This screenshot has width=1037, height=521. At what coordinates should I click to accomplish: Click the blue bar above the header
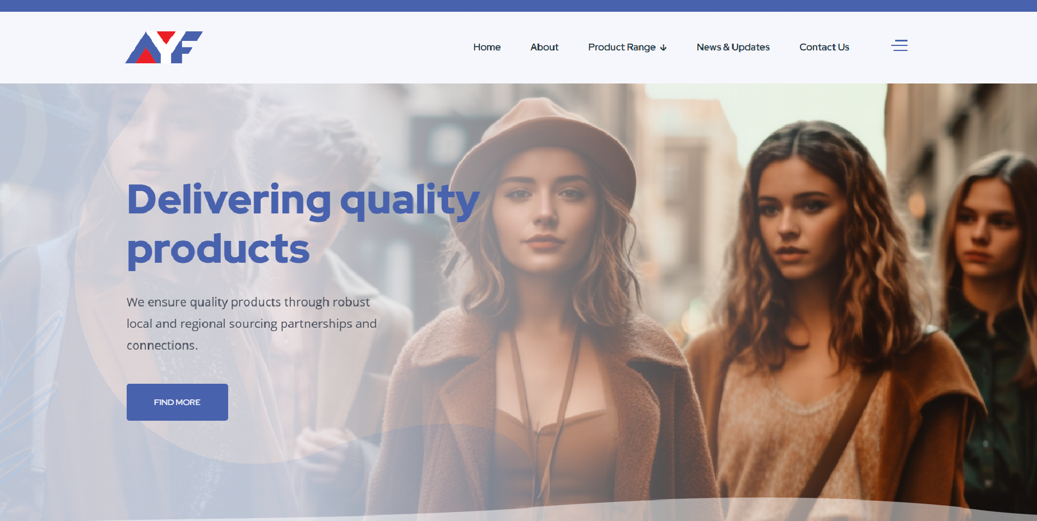point(518,6)
